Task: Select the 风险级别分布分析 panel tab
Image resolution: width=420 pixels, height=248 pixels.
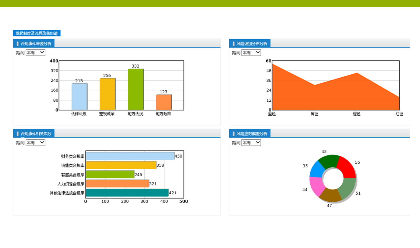Action: coord(250,43)
